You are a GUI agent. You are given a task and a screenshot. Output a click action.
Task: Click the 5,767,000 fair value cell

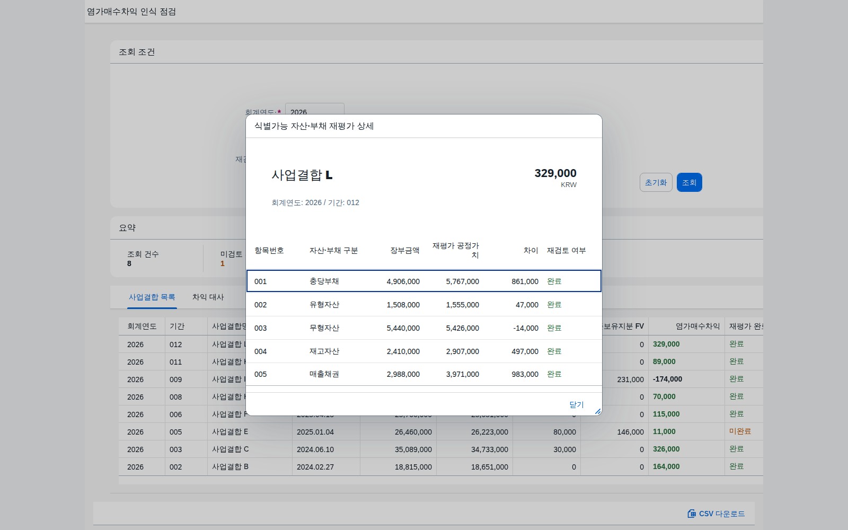[462, 281]
